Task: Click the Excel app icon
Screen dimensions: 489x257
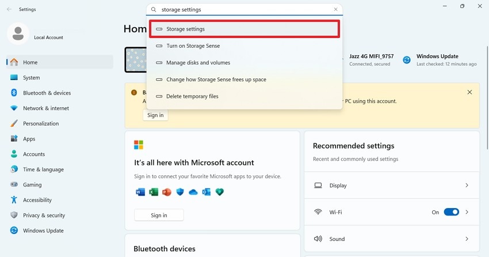Action: click(154, 192)
